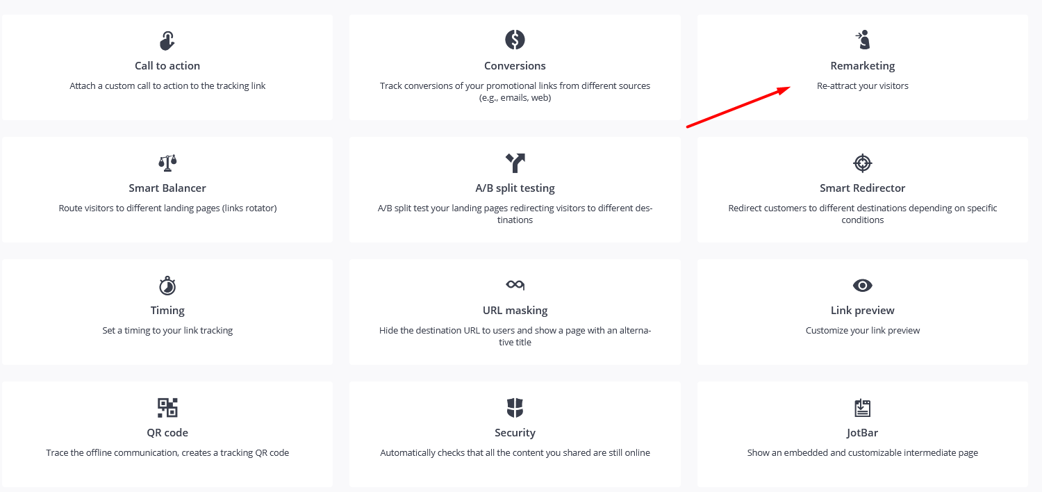Click the Smart Redirector crosshair icon
The width and height of the screenshot is (1042, 492).
point(862,163)
